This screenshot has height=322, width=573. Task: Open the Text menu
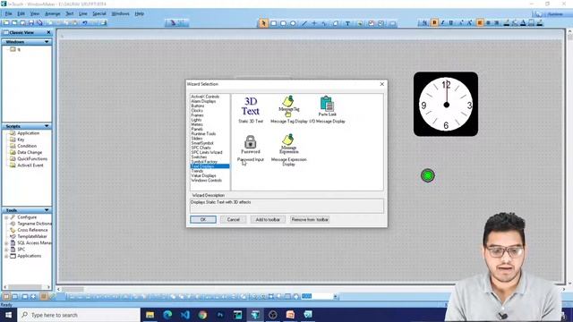tap(70, 13)
